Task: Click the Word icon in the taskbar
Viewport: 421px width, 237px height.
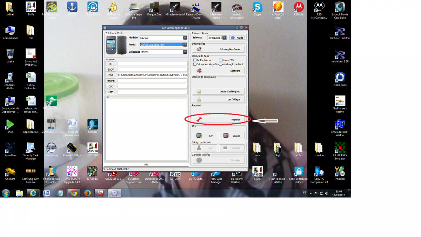Action: [47, 193]
